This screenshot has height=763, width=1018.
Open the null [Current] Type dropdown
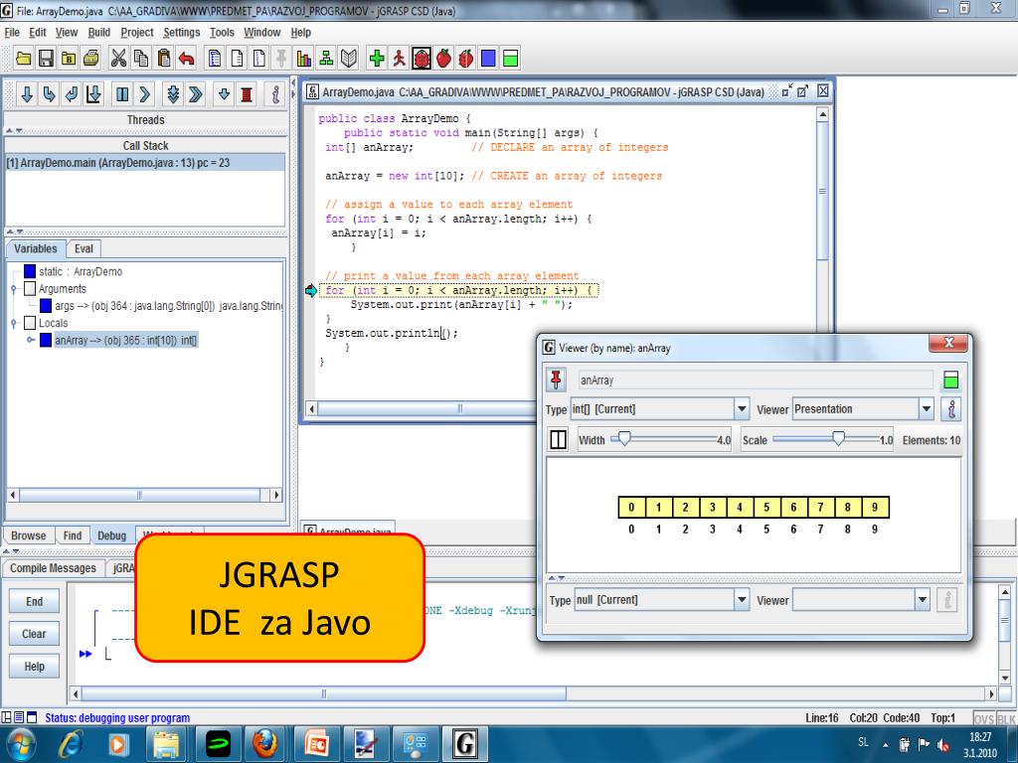pos(742,599)
